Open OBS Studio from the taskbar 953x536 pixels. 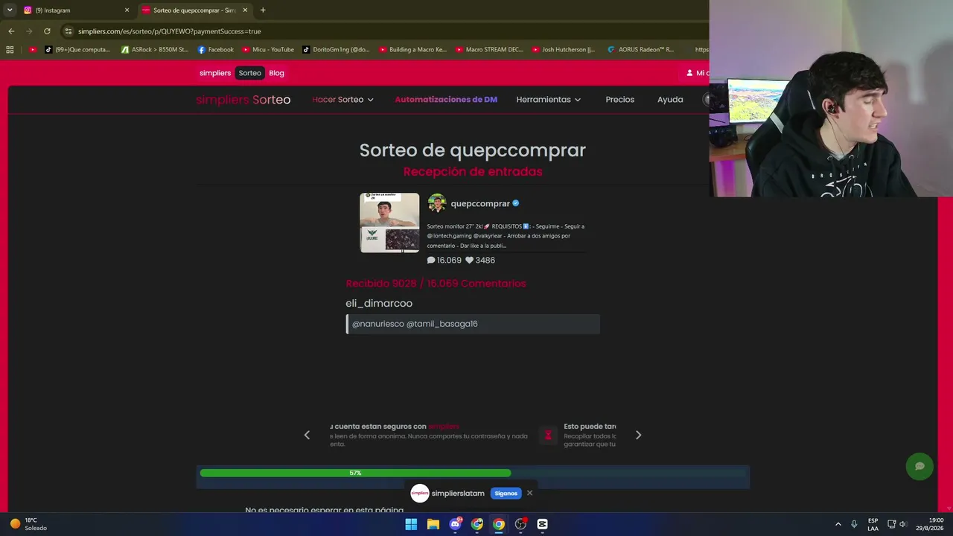[520, 524]
